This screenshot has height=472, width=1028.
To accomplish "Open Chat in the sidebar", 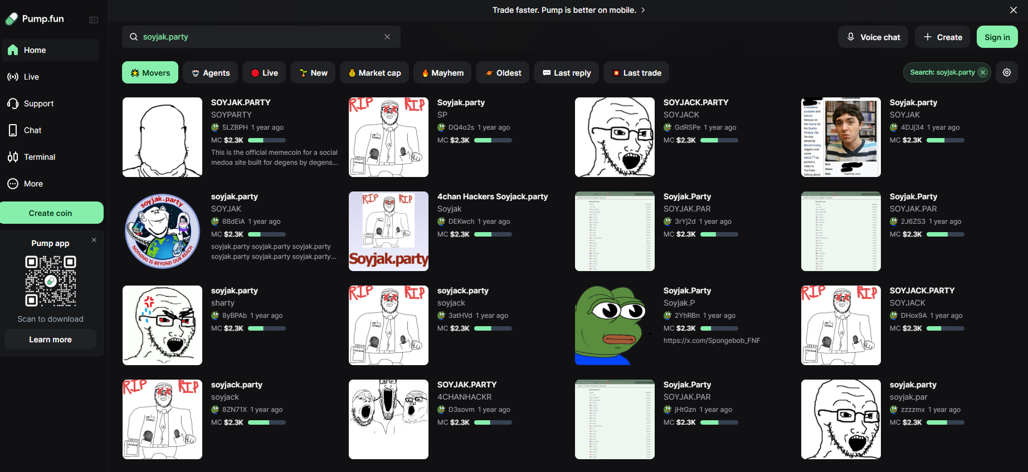I will (x=32, y=130).
